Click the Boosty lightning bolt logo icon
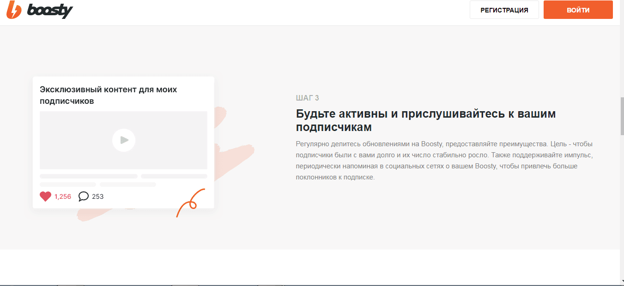The height and width of the screenshot is (286, 624). (14, 10)
